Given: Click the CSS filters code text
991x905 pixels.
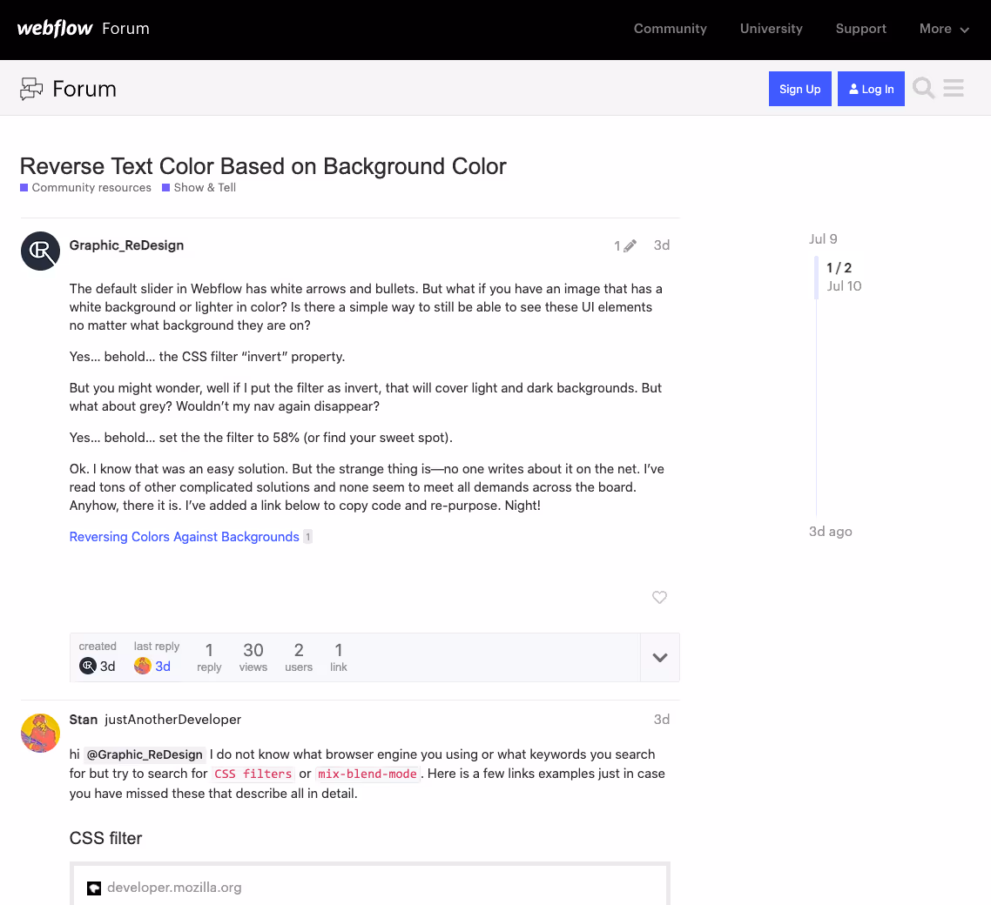Looking at the screenshot, I should [253, 774].
